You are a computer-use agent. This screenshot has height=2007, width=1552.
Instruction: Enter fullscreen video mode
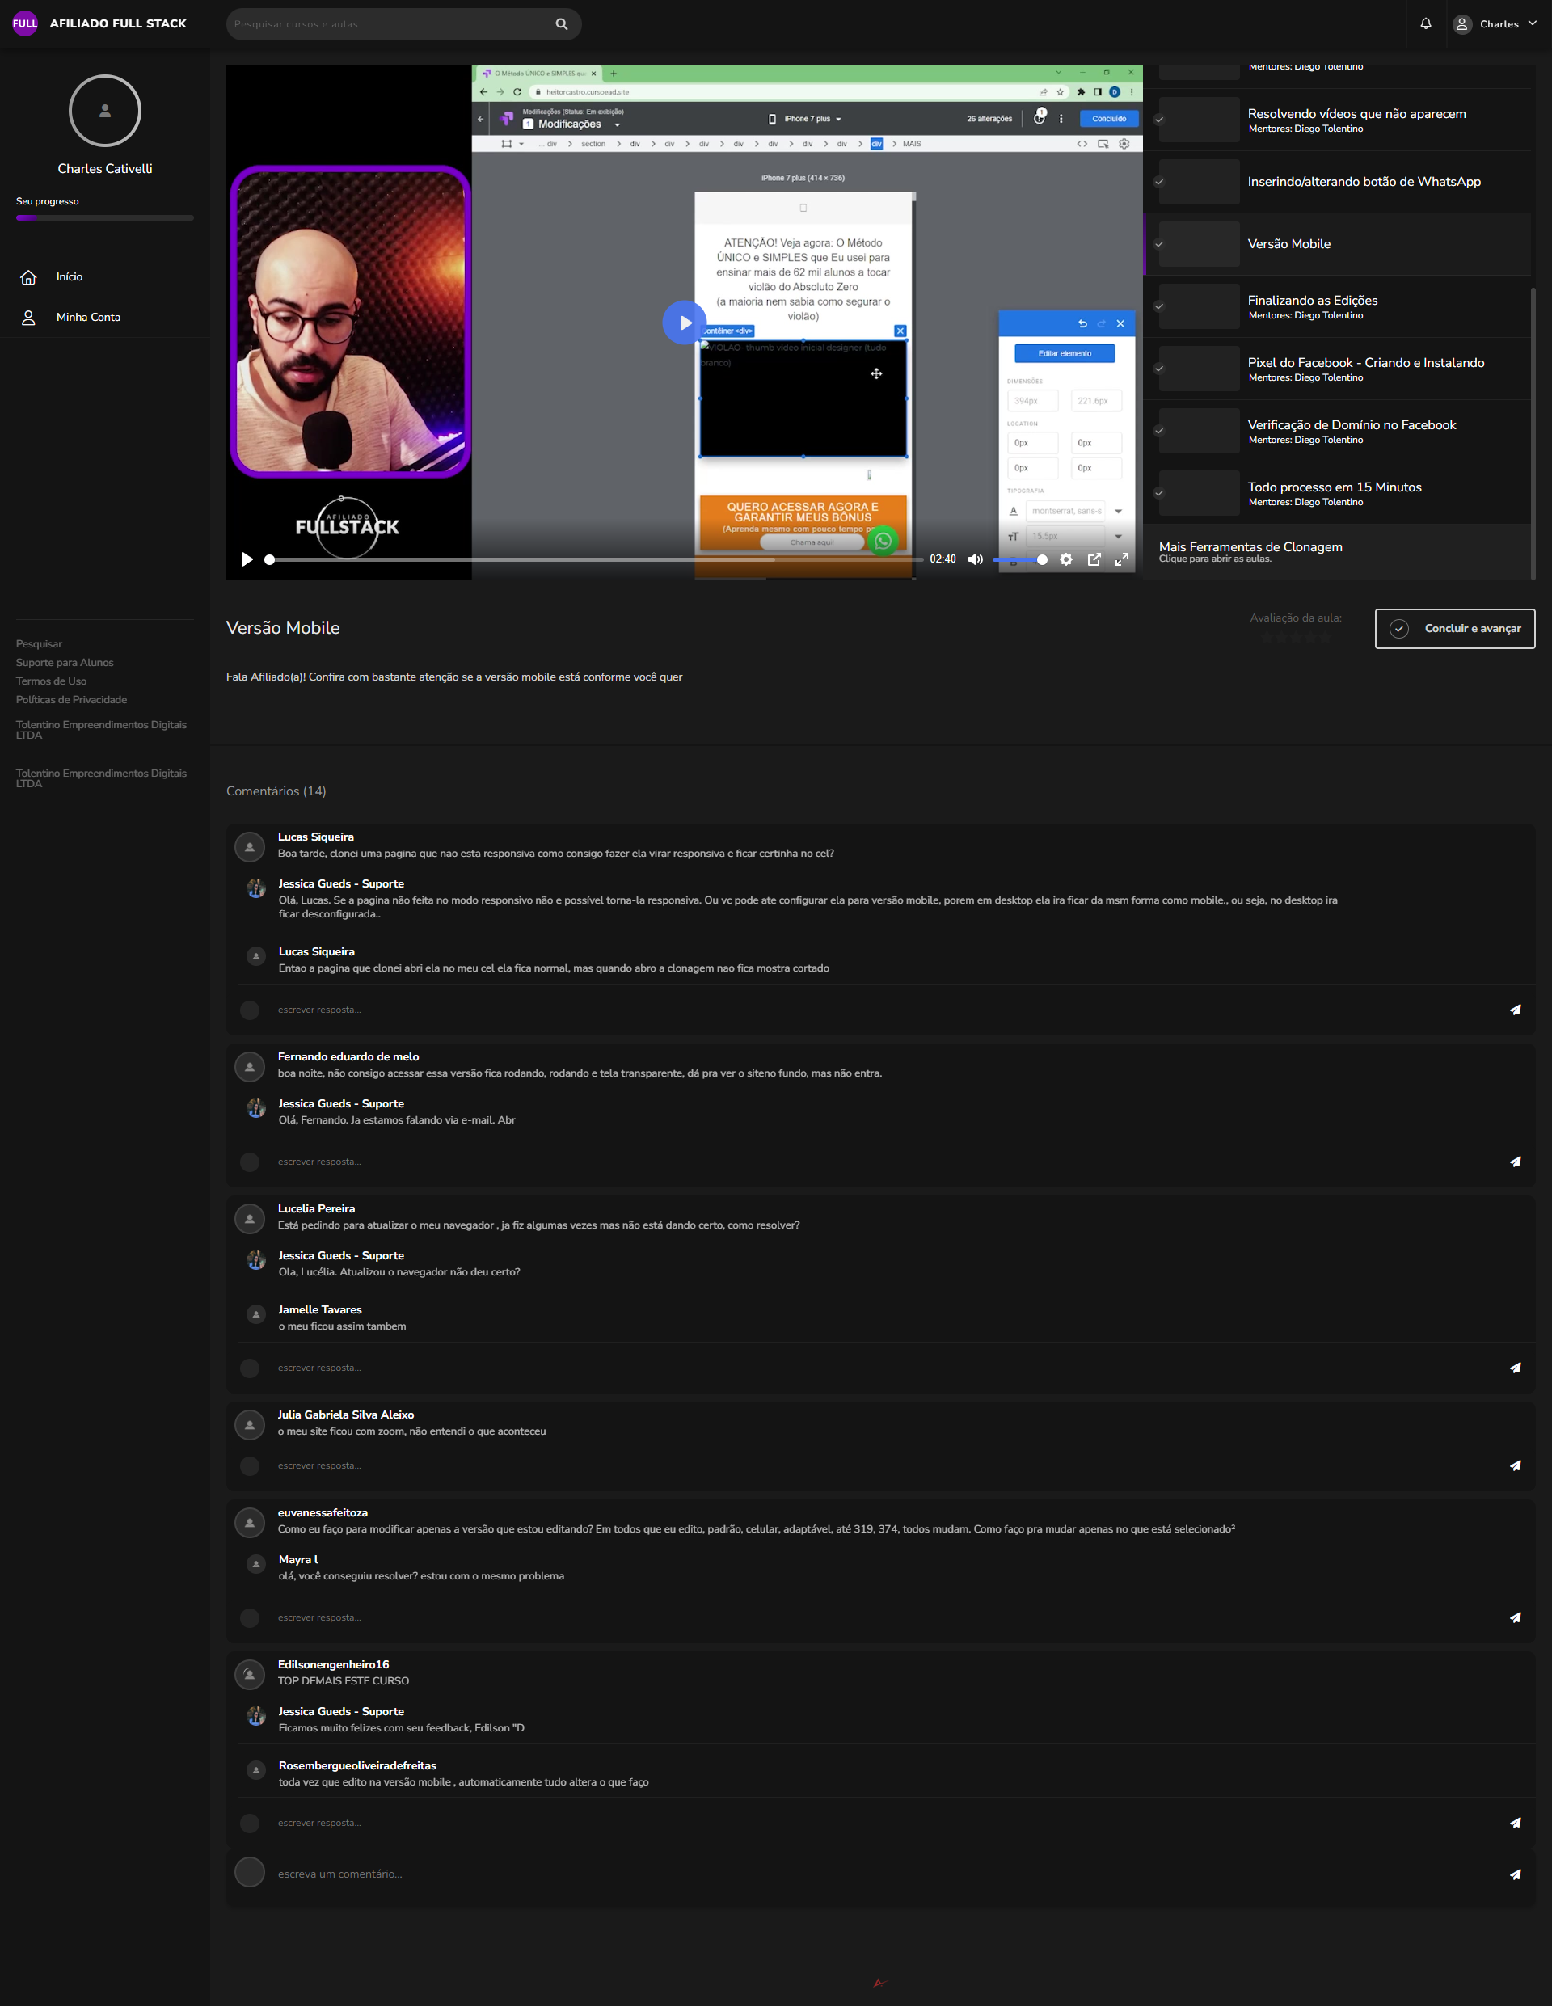pyautogui.click(x=1122, y=559)
